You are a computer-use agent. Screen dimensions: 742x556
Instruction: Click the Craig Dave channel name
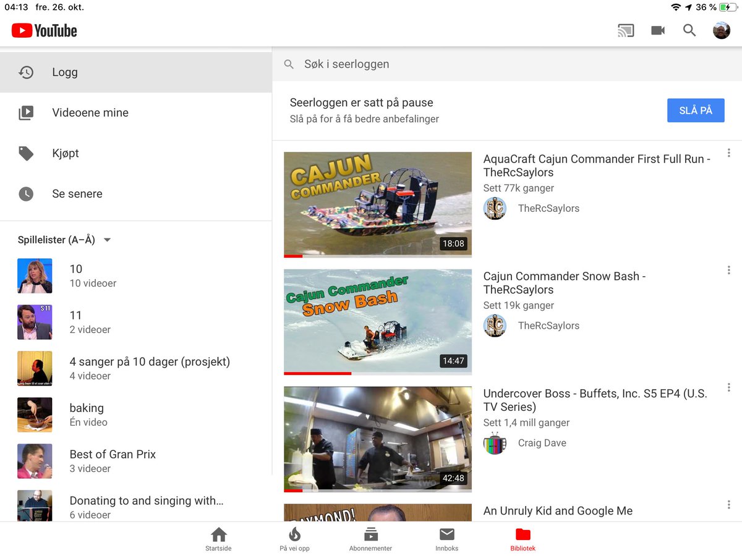pyautogui.click(x=542, y=443)
